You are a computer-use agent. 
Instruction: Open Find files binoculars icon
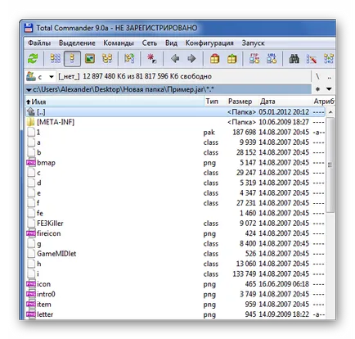click(x=294, y=59)
